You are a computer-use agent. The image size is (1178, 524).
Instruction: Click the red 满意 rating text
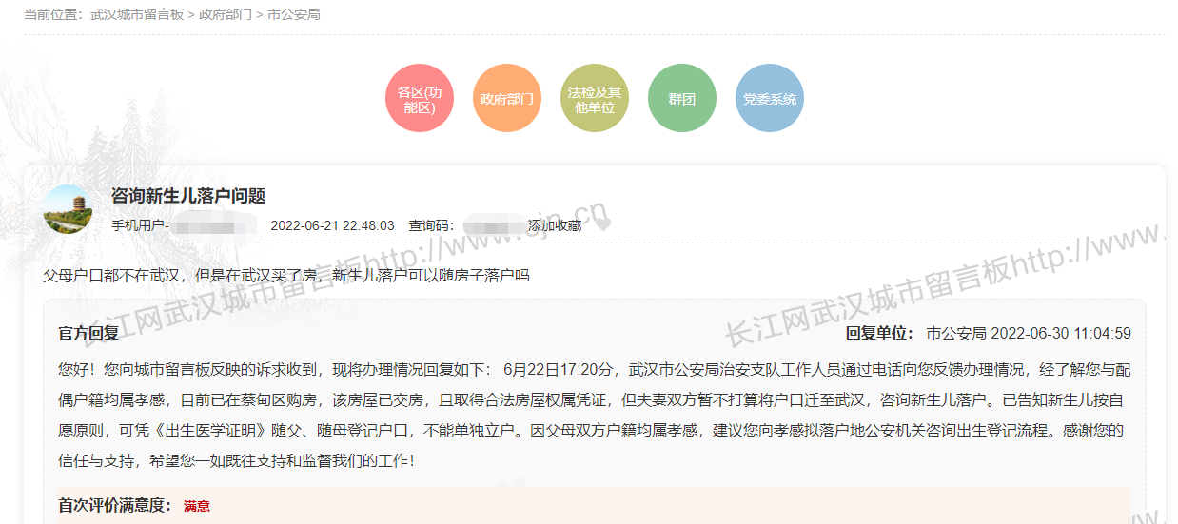click(197, 506)
